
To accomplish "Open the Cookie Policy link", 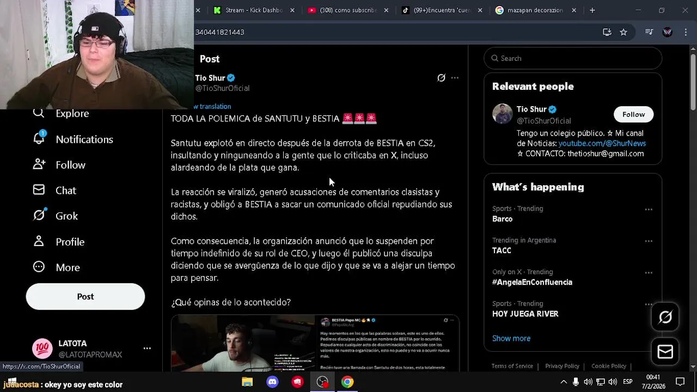I will coord(609,366).
